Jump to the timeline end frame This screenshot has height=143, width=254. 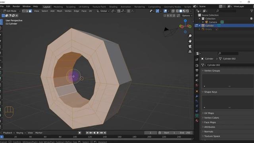click(x=105, y=133)
